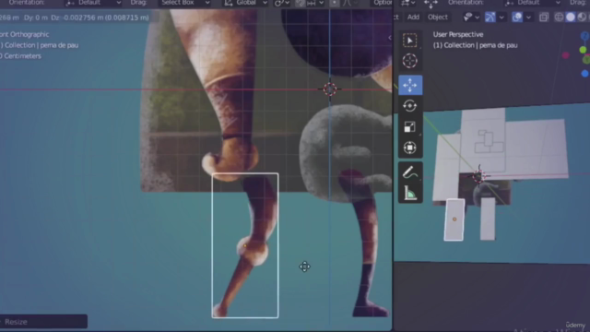Switch to Solid viewport shading
Screen dimensions: 590x332
point(571,18)
